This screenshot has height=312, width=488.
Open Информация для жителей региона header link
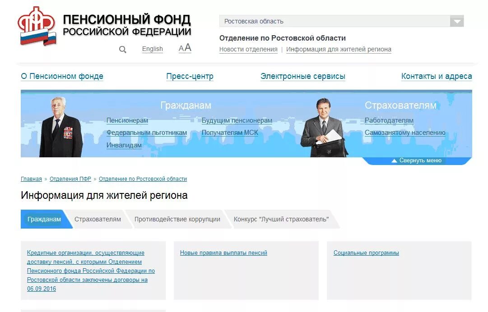click(339, 50)
